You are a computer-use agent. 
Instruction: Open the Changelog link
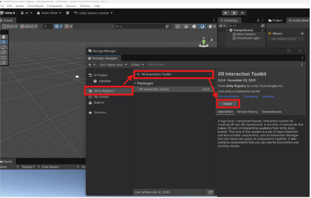[x=250, y=97]
